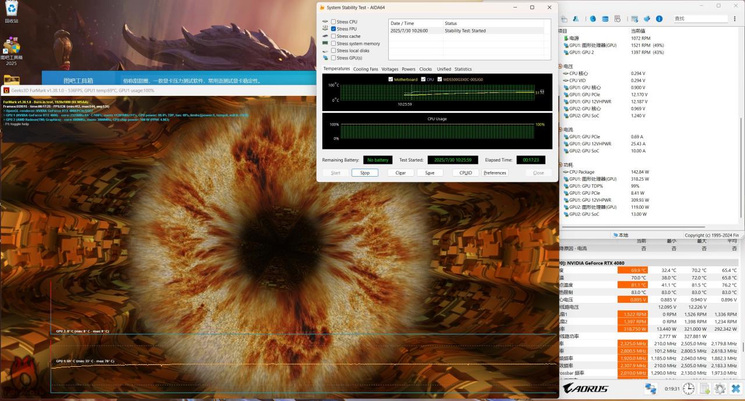Switch to the Cooling Fans tab
Image resolution: width=745 pixels, height=401 pixels.
[x=366, y=69]
